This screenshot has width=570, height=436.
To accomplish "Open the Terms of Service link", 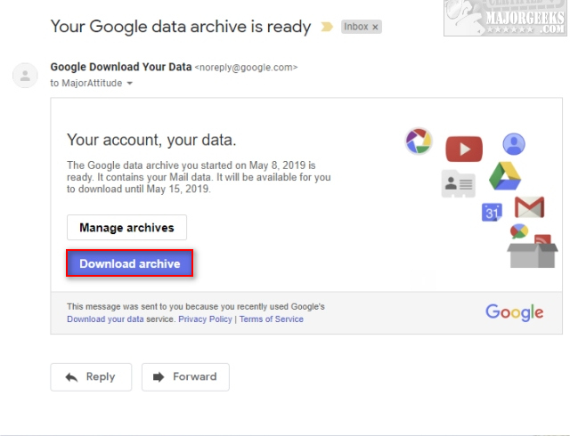I will (271, 319).
